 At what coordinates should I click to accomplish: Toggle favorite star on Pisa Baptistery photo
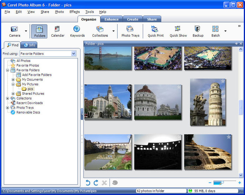click(x=179, y=87)
